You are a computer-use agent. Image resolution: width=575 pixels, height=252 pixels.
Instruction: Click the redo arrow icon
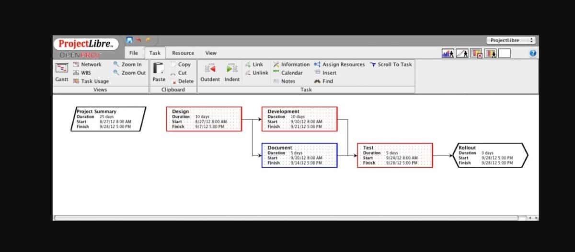pyautogui.click(x=148, y=40)
